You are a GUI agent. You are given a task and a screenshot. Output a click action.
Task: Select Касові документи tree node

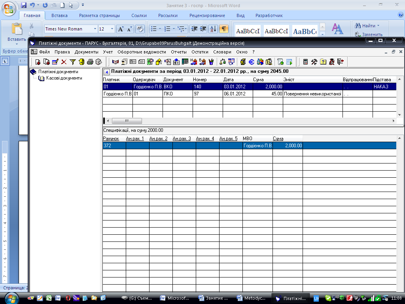click(64, 78)
